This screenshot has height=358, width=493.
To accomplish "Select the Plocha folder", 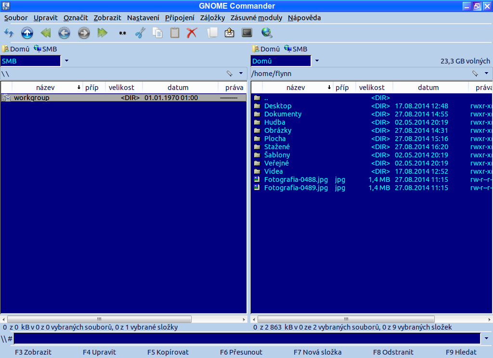I will [x=372, y=139].
